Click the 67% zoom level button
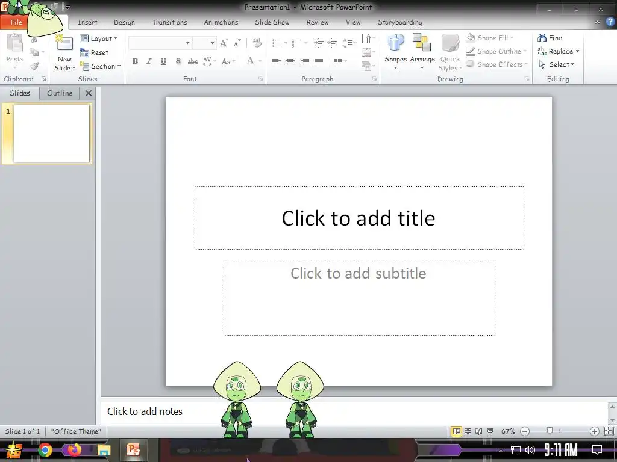The height and width of the screenshot is (462, 617). (508, 431)
